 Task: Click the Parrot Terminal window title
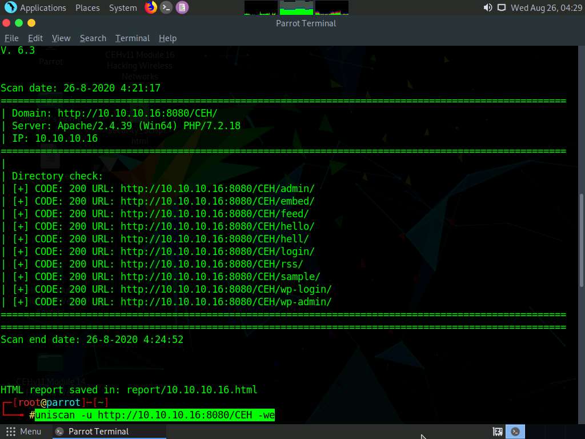point(306,23)
